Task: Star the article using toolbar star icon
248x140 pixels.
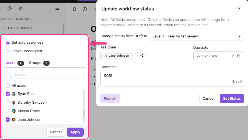Action: point(74,9)
